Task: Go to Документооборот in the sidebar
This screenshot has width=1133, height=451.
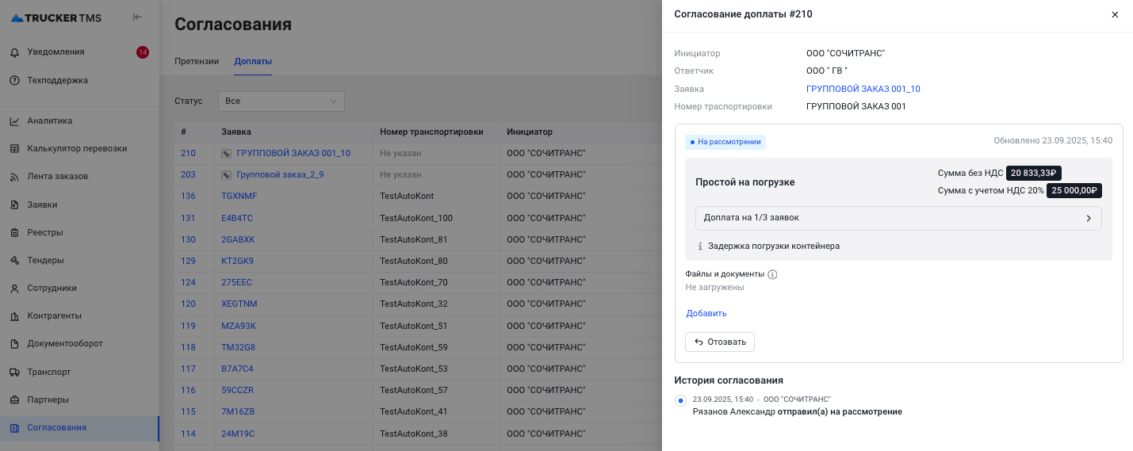Action: pyautogui.click(x=65, y=344)
